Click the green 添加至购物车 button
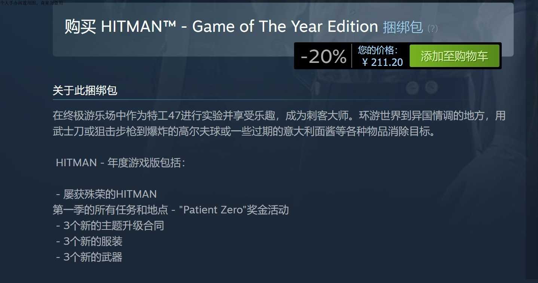Image resolution: width=538 pixels, height=283 pixels. tap(454, 56)
